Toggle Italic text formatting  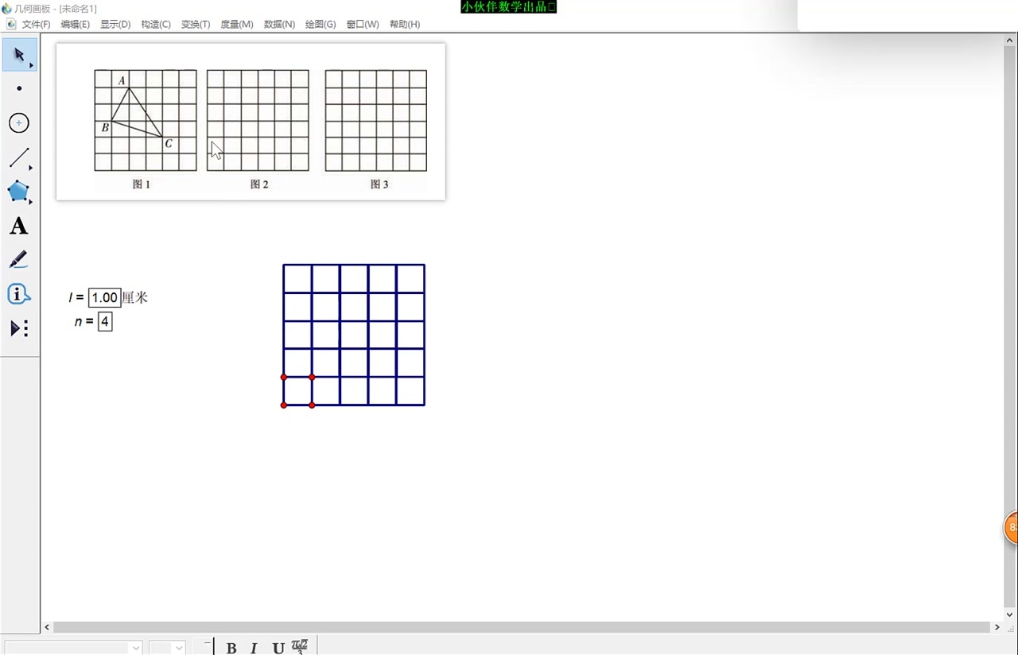click(x=254, y=648)
